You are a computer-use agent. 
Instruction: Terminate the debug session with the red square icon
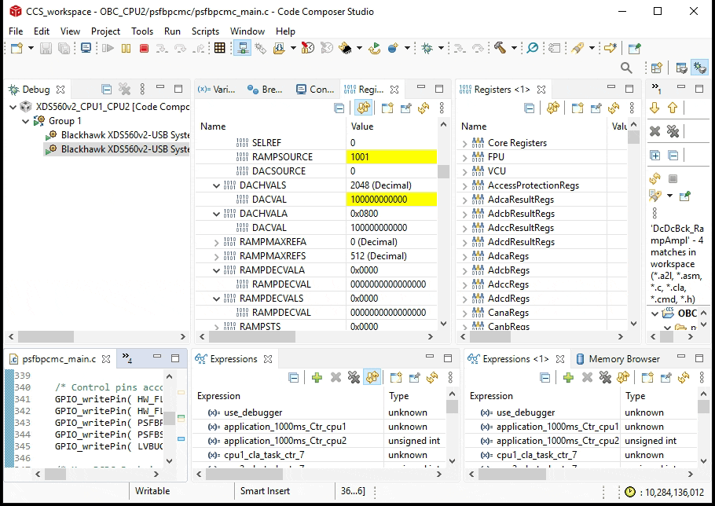tap(145, 48)
